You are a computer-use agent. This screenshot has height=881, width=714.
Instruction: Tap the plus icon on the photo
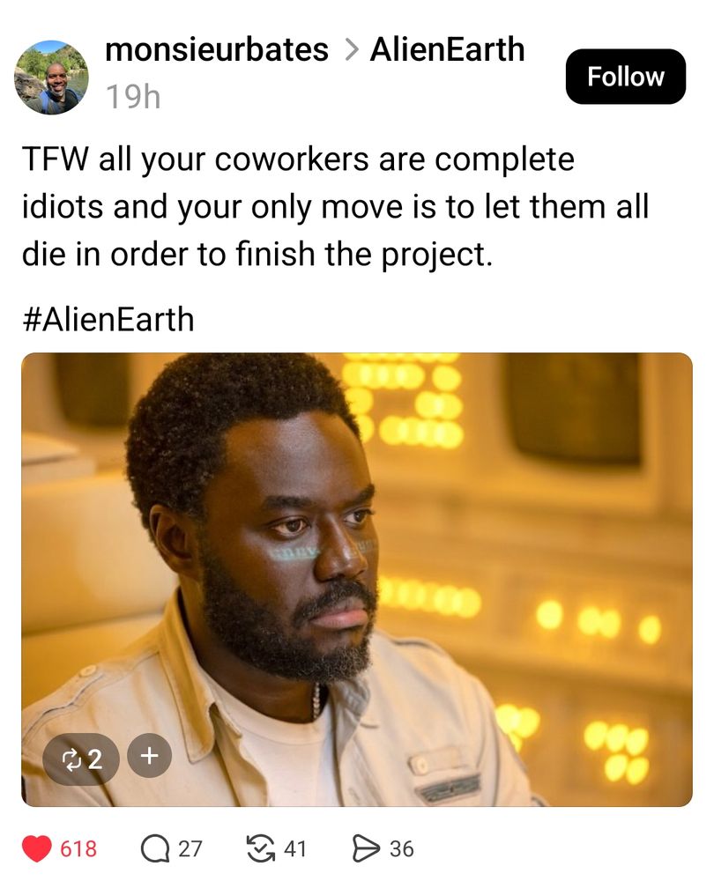click(x=149, y=756)
